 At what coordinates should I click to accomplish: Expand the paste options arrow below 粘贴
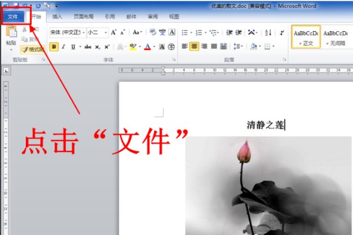(x=11, y=50)
